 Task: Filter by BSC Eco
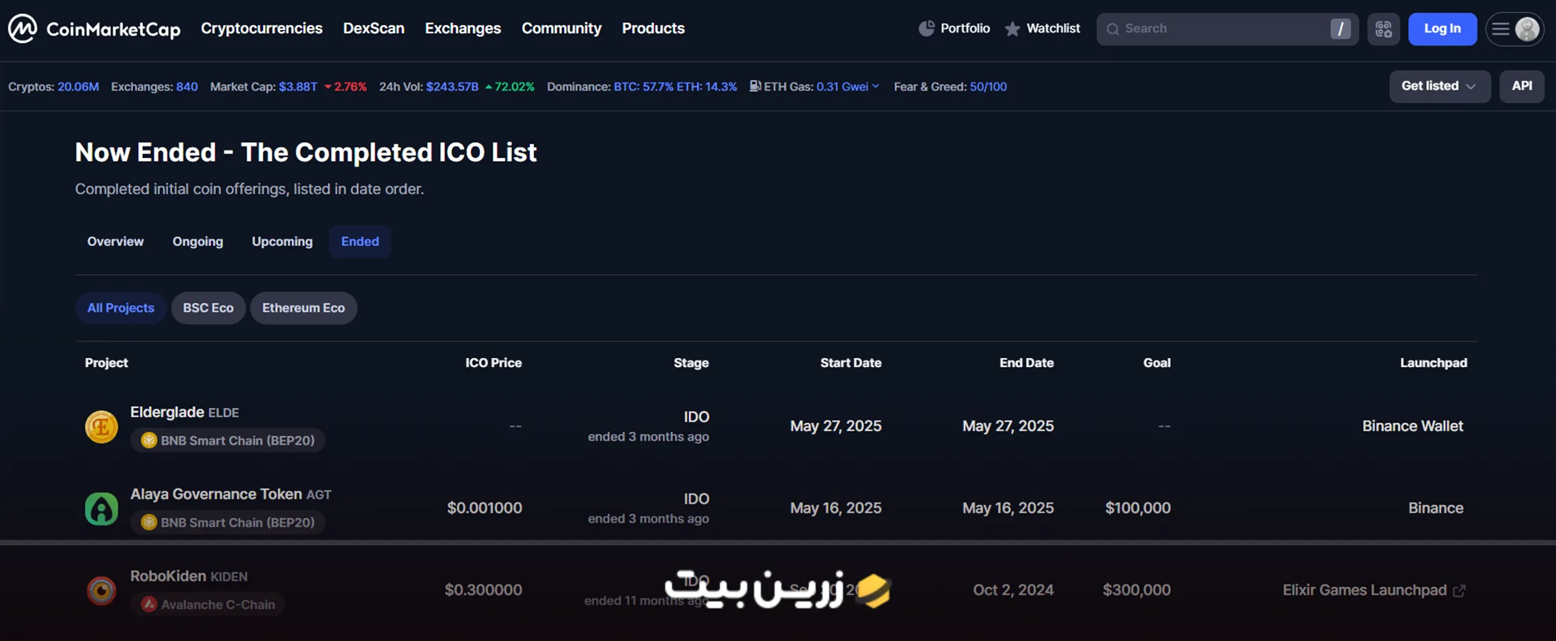[x=209, y=308]
